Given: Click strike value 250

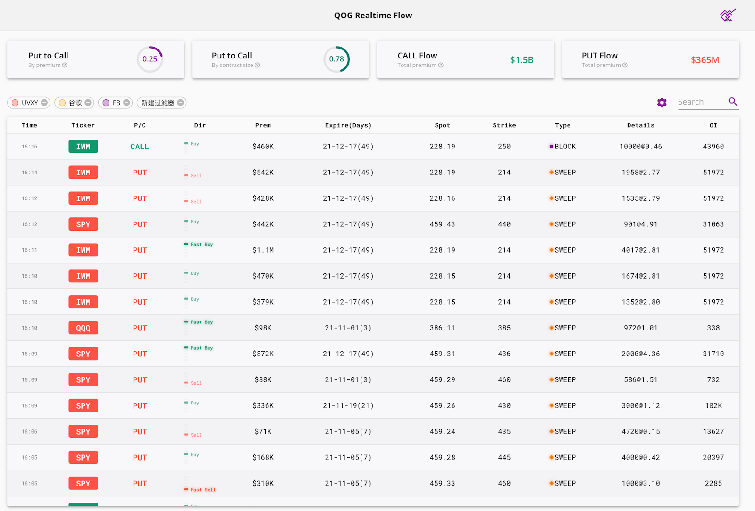Looking at the screenshot, I should [504, 147].
